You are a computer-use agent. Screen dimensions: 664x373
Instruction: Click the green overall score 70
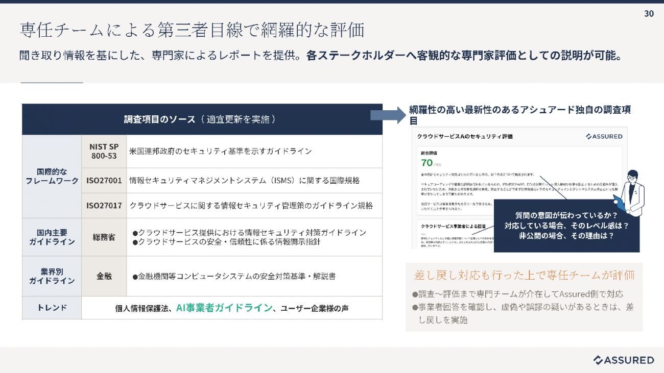pyautogui.click(x=426, y=163)
